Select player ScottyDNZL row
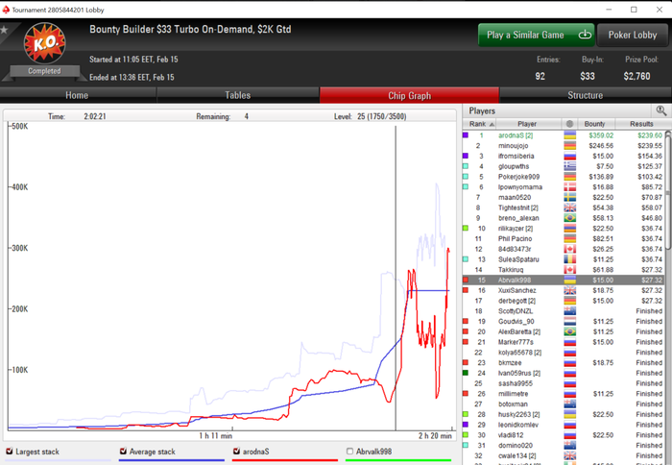Screen dimensions: 672x465 click(x=564, y=311)
